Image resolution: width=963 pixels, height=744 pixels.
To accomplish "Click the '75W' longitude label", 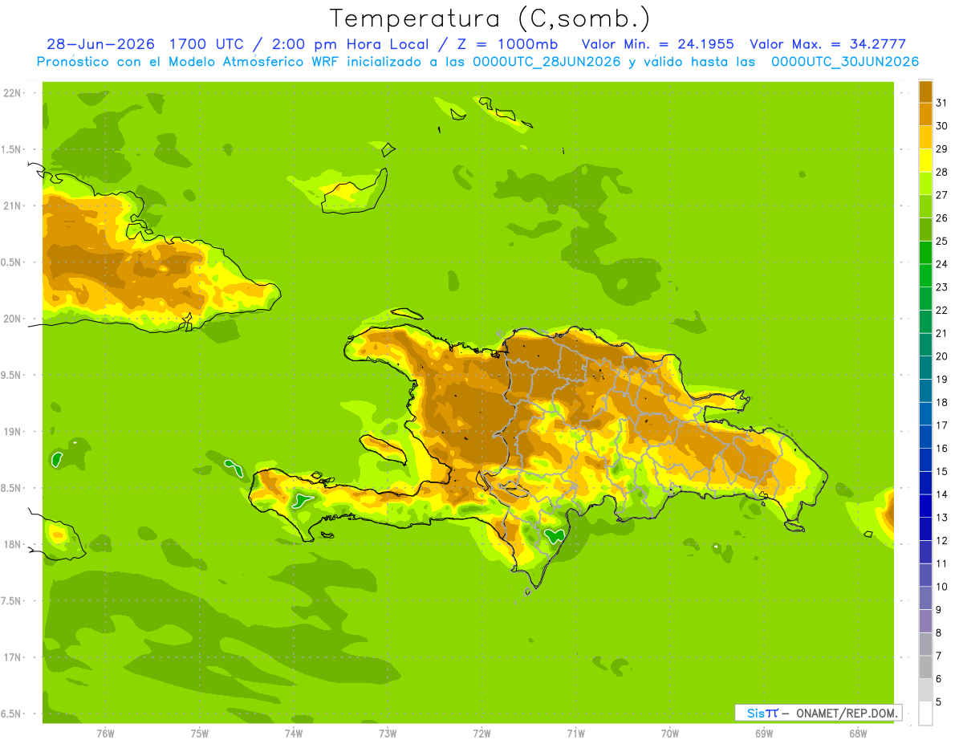I will point(200,733).
